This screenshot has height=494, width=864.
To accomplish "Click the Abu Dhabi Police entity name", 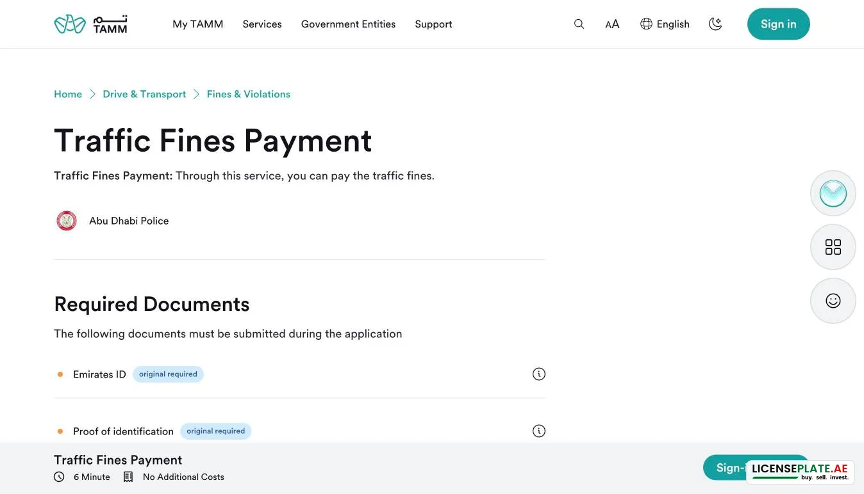I will point(129,221).
